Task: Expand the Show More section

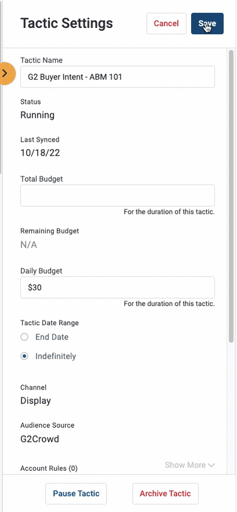Action: (189, 465)
